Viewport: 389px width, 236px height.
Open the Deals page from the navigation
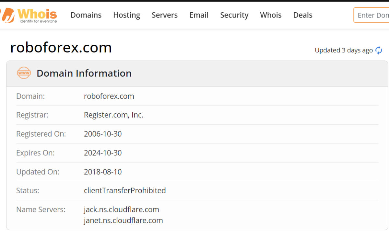[x=303, y=15]
